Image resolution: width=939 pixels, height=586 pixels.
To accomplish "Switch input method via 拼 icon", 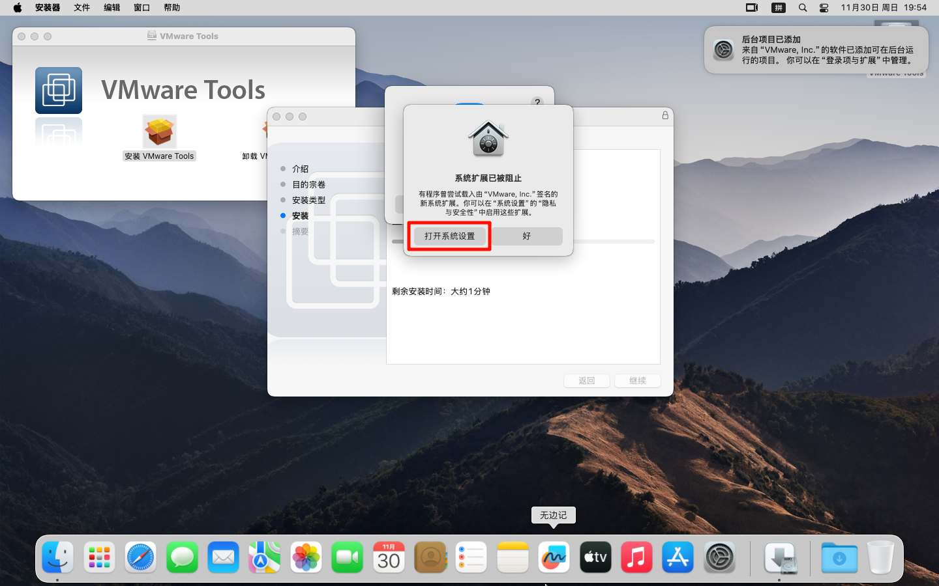I will [x=778, y=8].
